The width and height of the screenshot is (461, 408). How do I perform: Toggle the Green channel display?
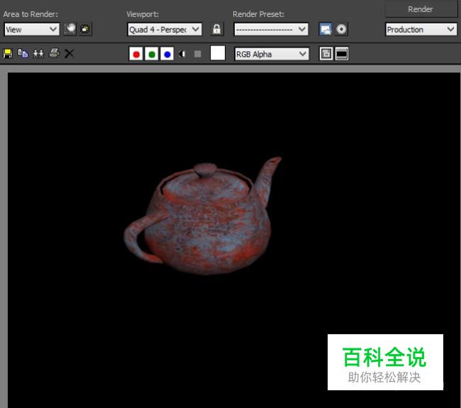(152, 54)
